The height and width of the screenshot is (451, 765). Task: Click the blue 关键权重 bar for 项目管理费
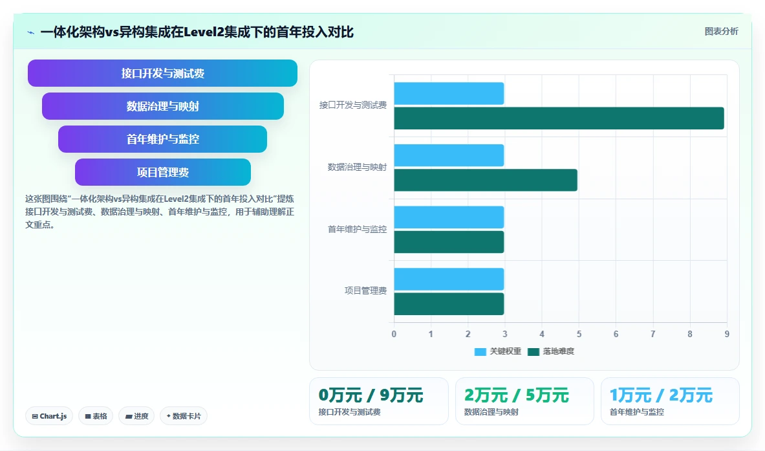coord(449,279)
